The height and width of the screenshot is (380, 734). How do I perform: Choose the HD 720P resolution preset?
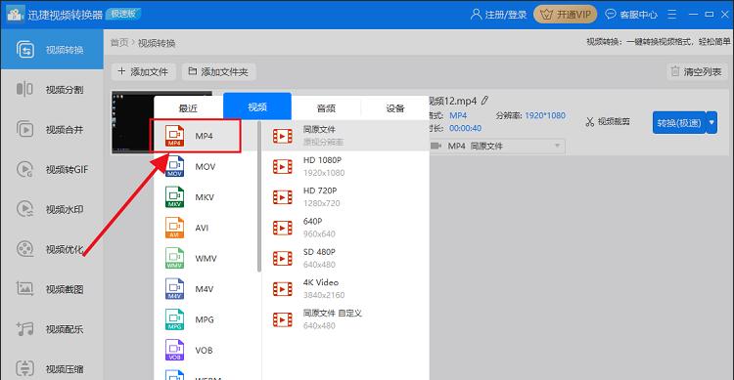pyautogui.click(x=345, y=196)
